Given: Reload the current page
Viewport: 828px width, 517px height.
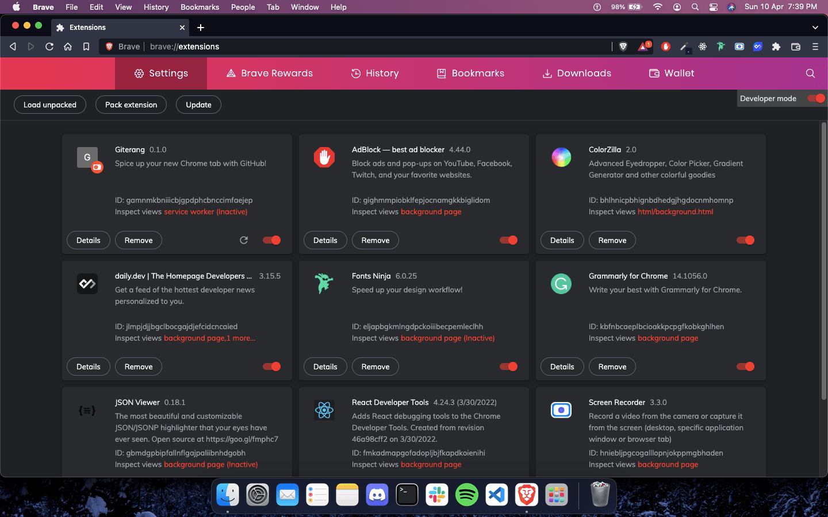Looking at the screenshot, I should [49, 47].
